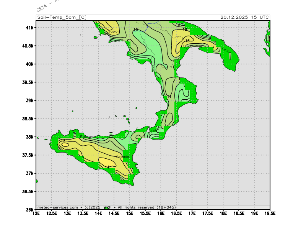This screenshot has height=230, width=306.
Task: Click the 14 contour label in Sicily
Action: click(107, 167)
